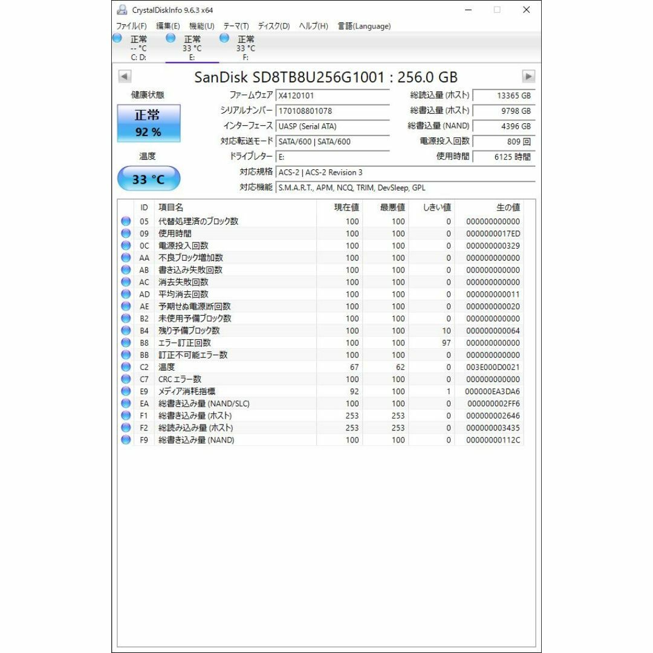Minimize the CrystalDiskInfo window

click(x=469, y=10)
